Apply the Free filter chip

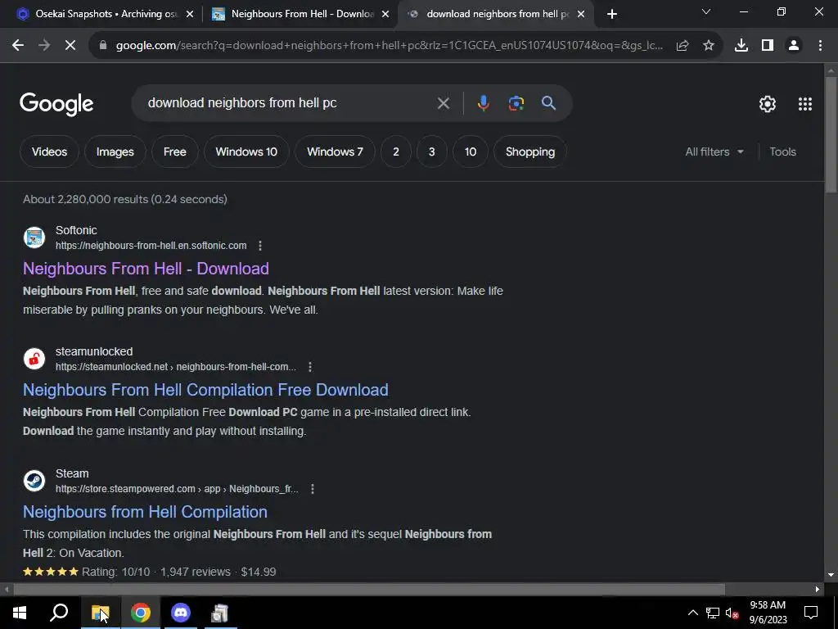pyautogui.click(x=175, y=152)
